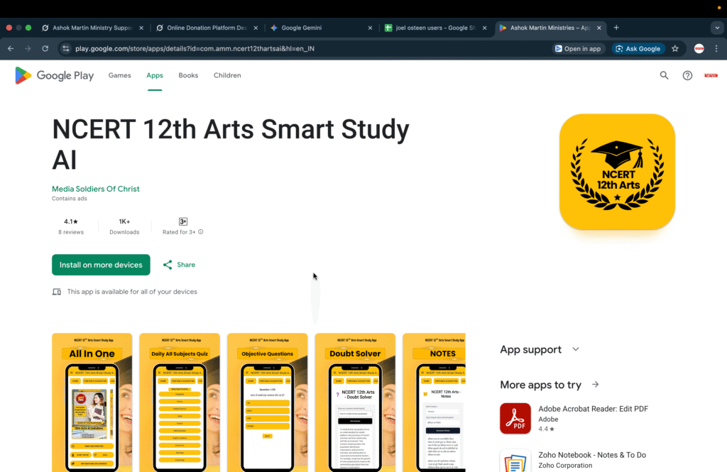
Task: Open the browser tab search chevron
Action: click(x=716, y=28)
